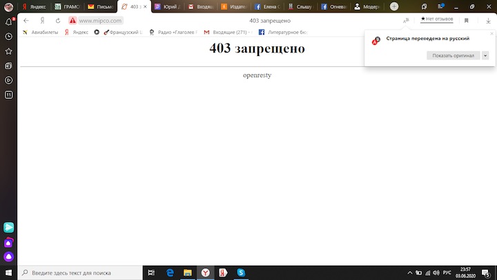Show hidden system tray icons

click(409, 272)
